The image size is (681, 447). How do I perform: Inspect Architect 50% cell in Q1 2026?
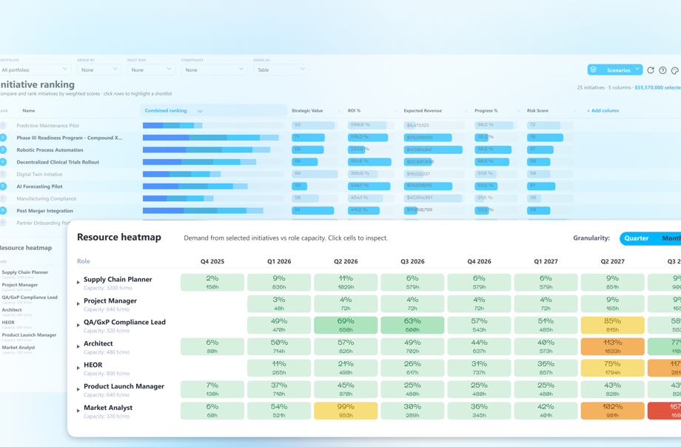(x=279, y=346)
